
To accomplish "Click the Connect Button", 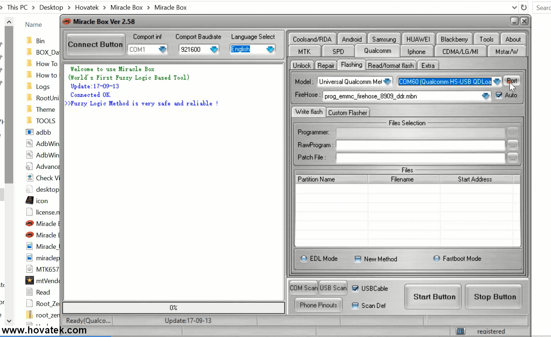I will tap(95, 45).
